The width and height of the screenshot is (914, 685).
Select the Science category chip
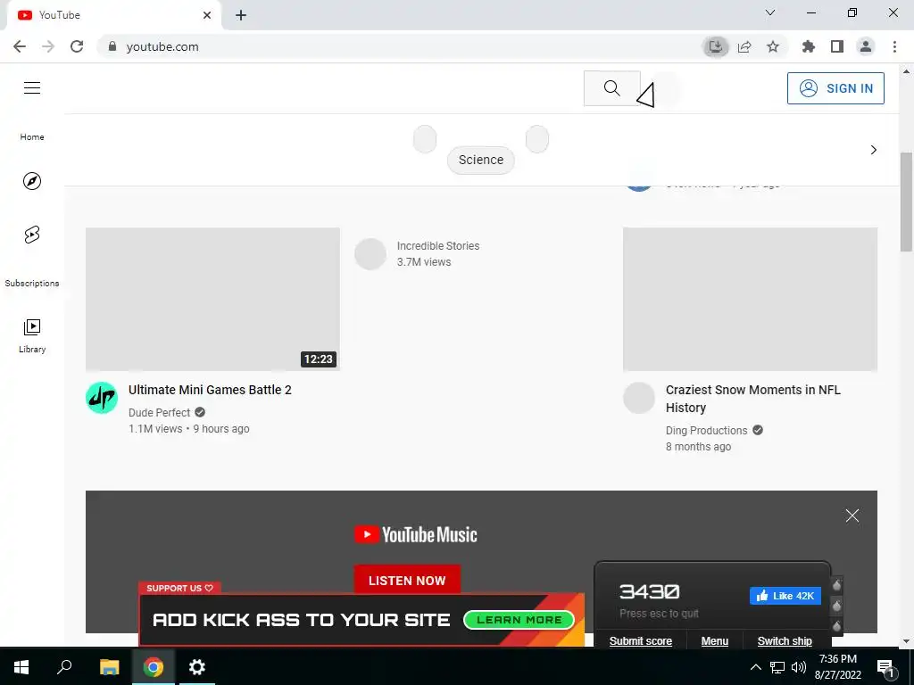481,161
